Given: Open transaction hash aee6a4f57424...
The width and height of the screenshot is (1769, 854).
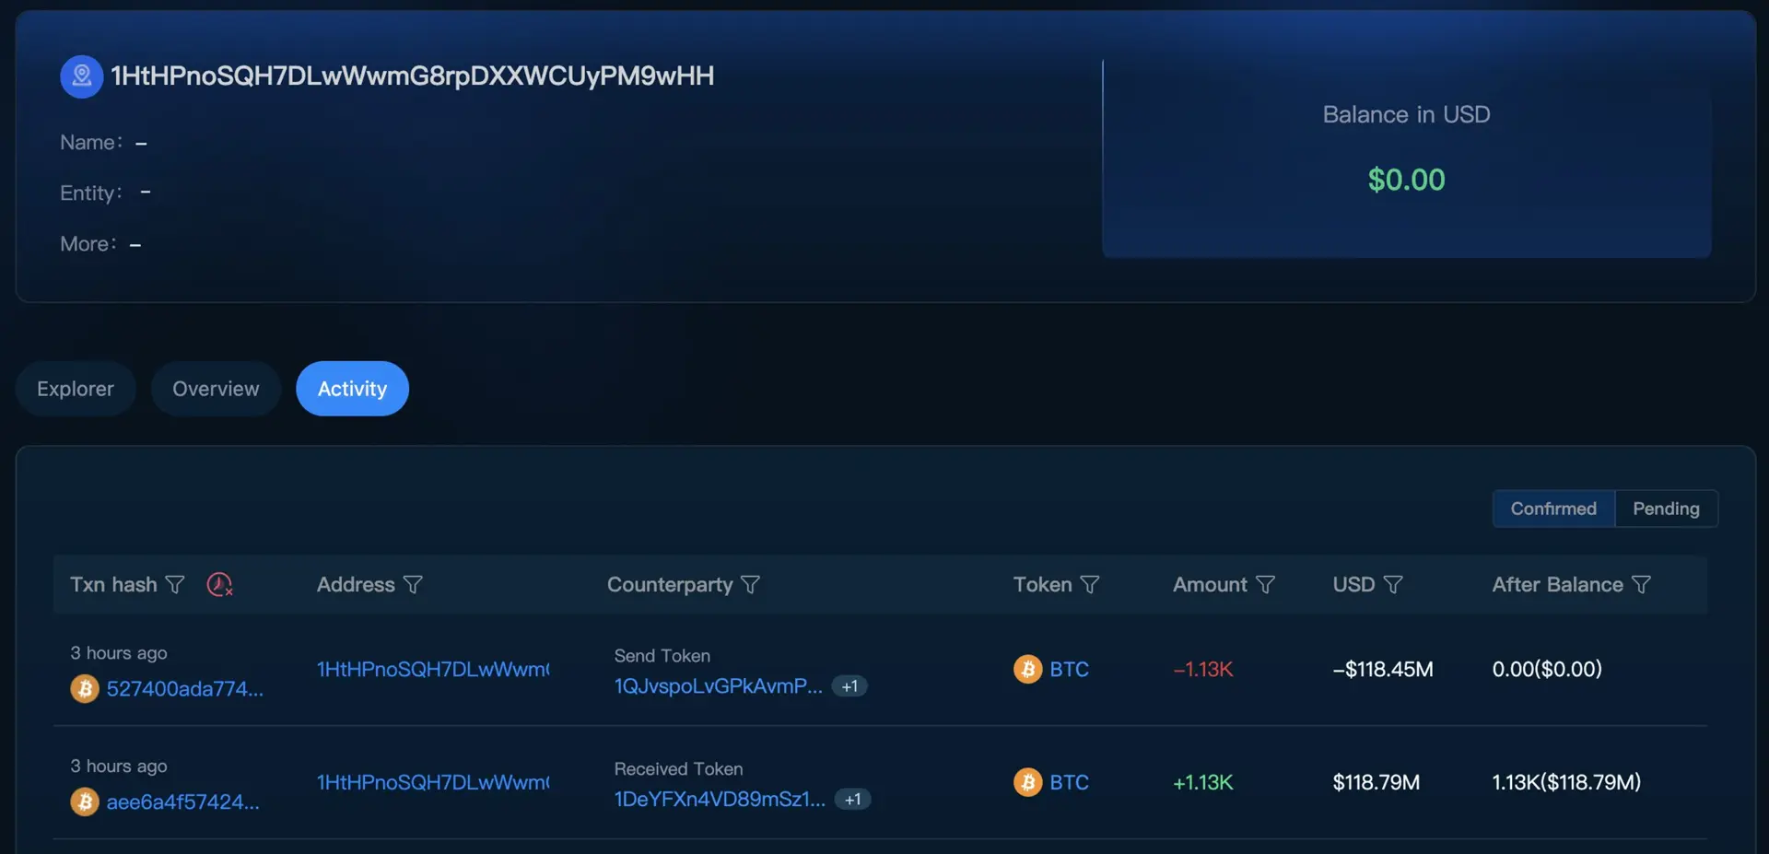Looking at the screenshot, I should click(182, 802).
